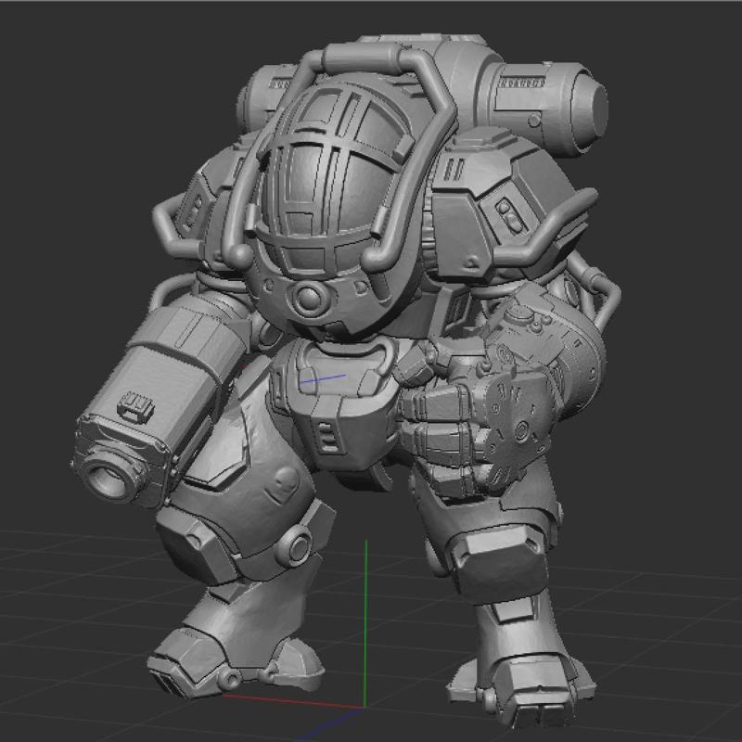Click the short blue line on the chest plate
This screenshot has width=742, height=742.
coord(323,378)
